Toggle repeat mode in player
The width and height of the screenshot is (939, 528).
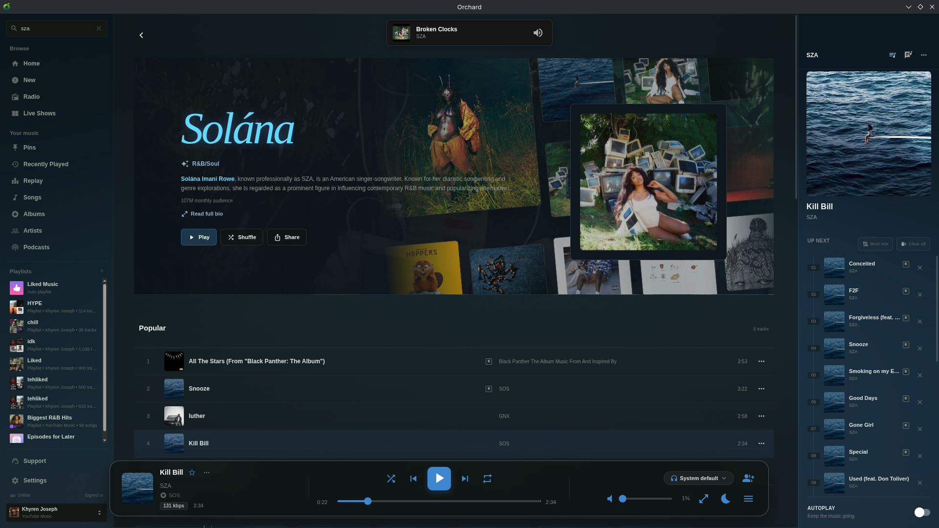(x=487, y=479)
